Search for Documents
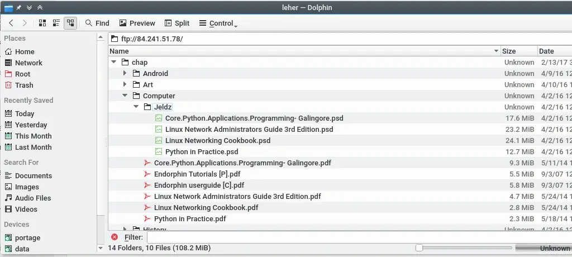 click(33, 175)
